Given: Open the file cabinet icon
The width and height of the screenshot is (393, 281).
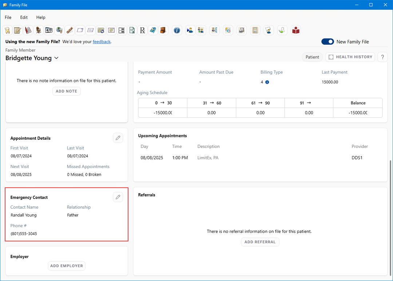Looking at the screenshot, I should [x=163, y=30].
